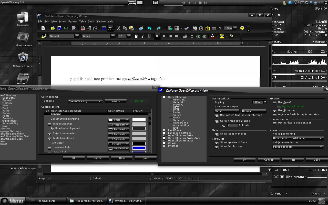Toggle Underline formatting button

point(149,36)
